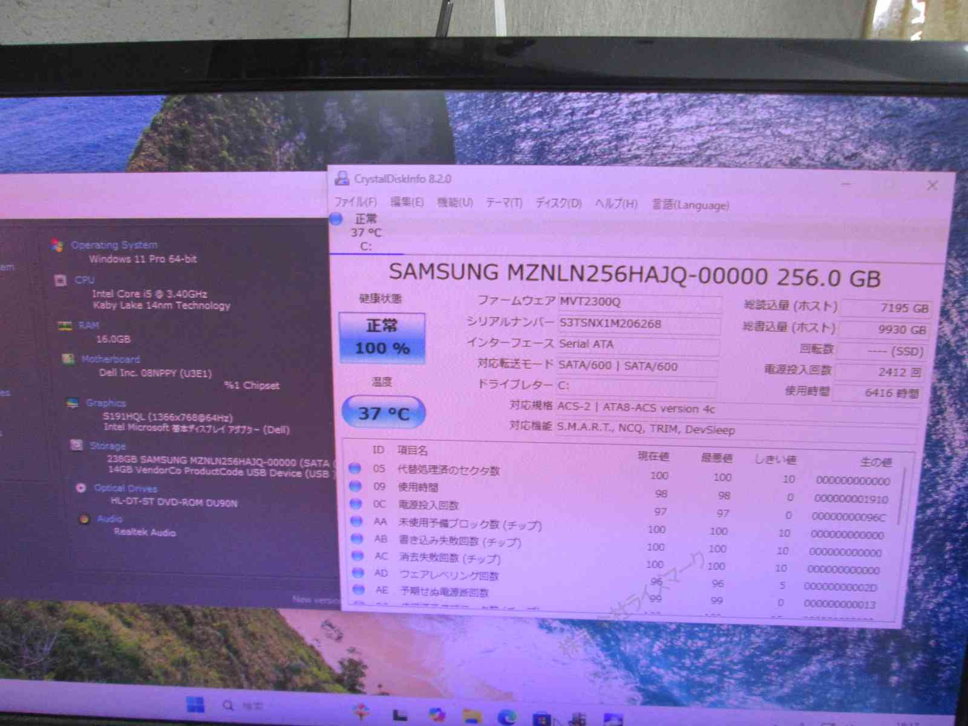
Task: Open Microsoft Edge from the taskbar
Action: (506, 717)
